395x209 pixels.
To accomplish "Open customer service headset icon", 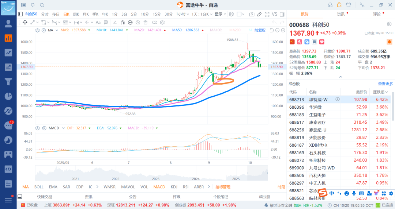I will click(330, 5).
